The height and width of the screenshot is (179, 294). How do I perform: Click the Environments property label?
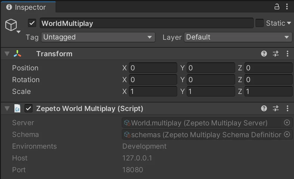click(x=34, y=146)
